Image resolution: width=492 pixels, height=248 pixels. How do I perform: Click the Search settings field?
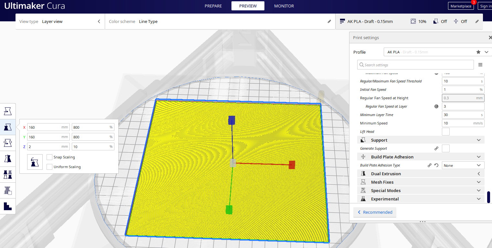tap(415, 65)
